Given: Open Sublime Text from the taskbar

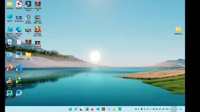Looking at the screenshot, I should (x=103, y=109).
